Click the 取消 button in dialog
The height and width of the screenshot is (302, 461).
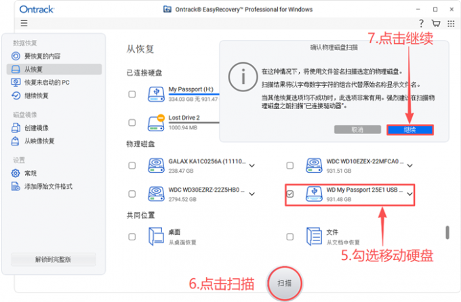[x=357, y=129]
